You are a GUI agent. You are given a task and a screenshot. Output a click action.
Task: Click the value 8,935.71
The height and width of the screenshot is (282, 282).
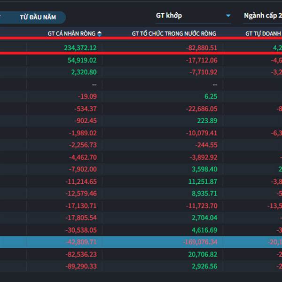coord(204,194)
